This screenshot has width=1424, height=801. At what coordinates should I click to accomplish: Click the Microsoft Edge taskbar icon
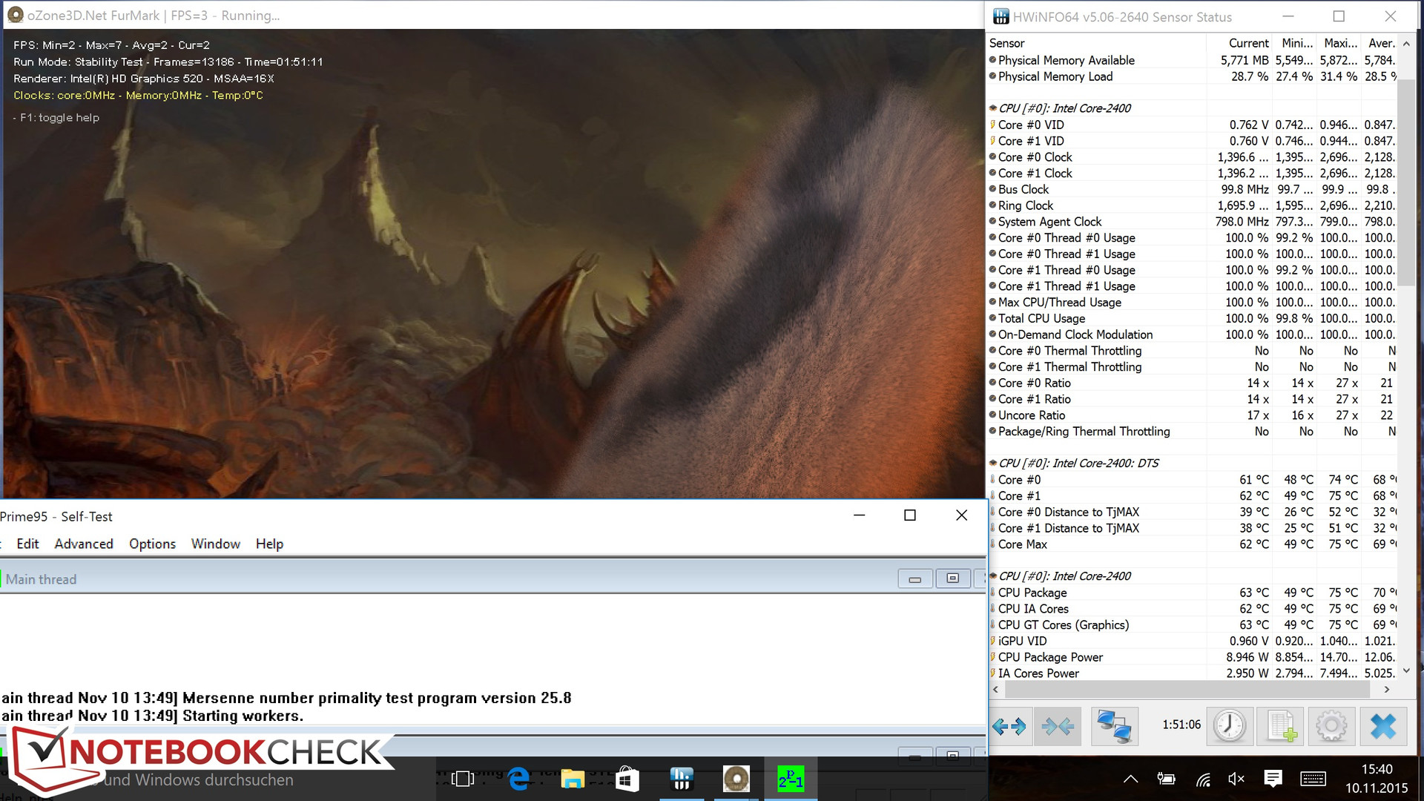(518, 779)
